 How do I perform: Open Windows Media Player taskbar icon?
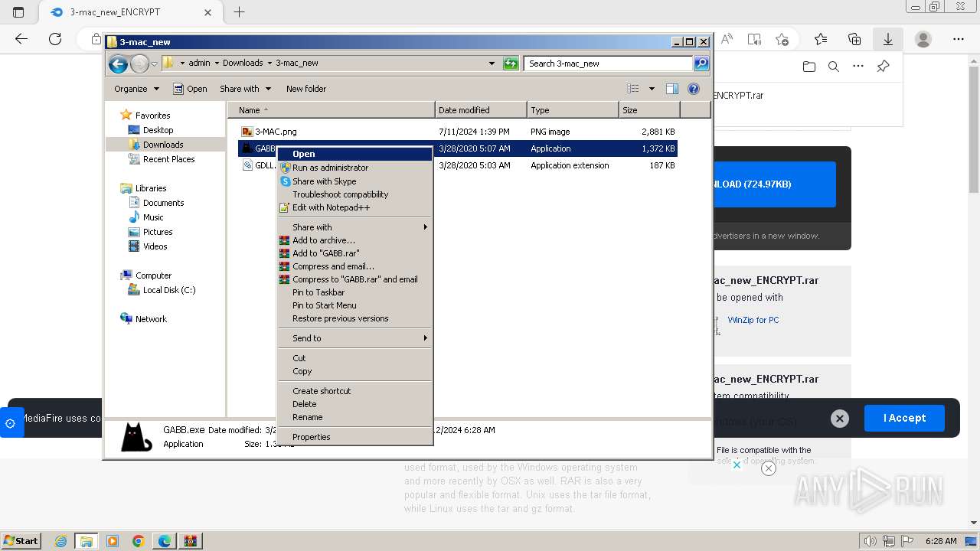point(113,541)
